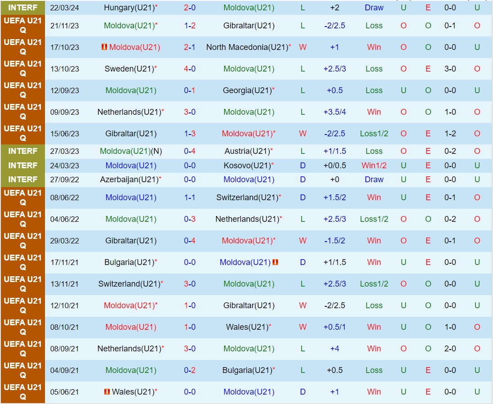Click the 2-0 full-time score of the Hungary match
This screenshot has height=404, width=493.
coord(189,8)
